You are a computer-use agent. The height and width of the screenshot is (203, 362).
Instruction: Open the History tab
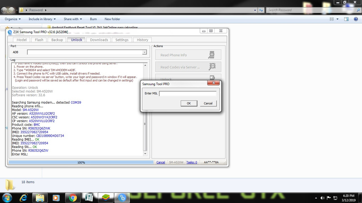pos(143,40)
